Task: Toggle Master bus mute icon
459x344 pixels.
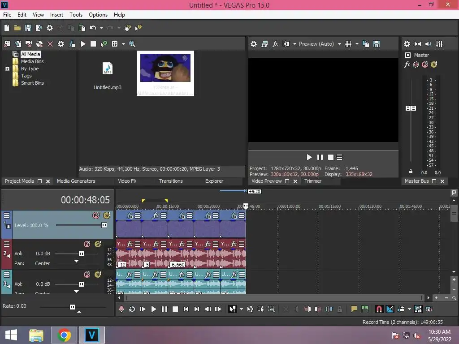Action: (x=425, y=64)
